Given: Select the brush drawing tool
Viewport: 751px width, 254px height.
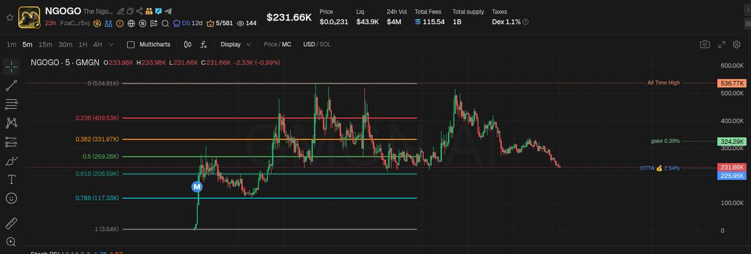Looking at the screenshot, I should (x=11, y=161).
